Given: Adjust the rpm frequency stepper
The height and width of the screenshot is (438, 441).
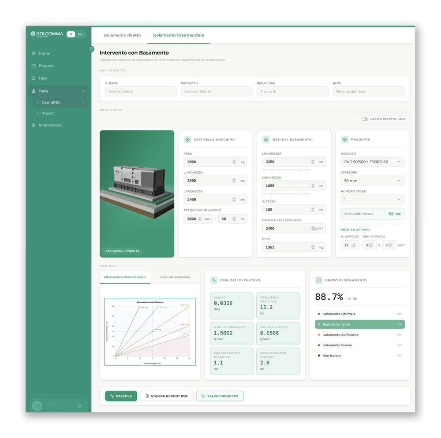Looking at the screenshot, I should 200,219.
